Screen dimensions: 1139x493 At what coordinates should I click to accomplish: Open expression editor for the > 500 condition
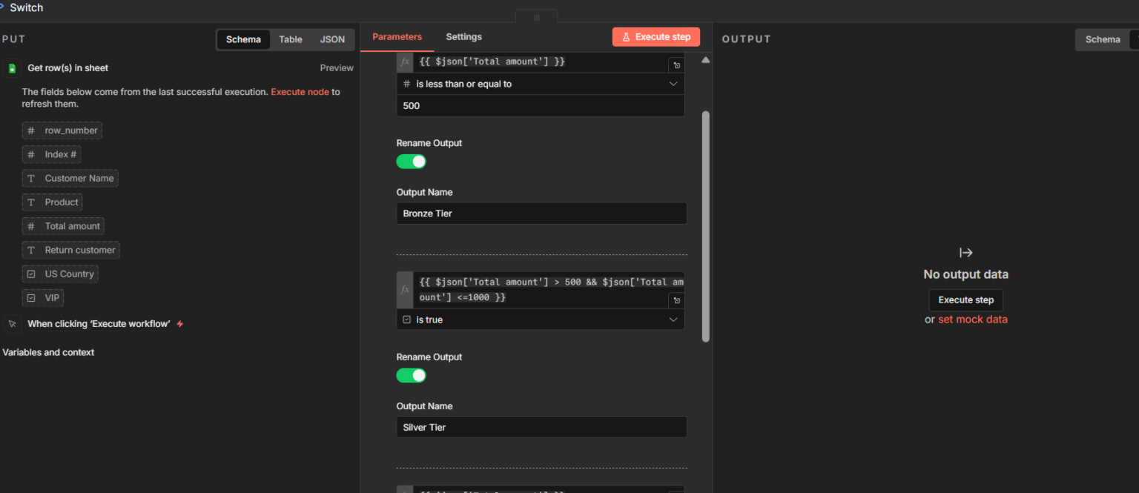[x=676, y=300]
